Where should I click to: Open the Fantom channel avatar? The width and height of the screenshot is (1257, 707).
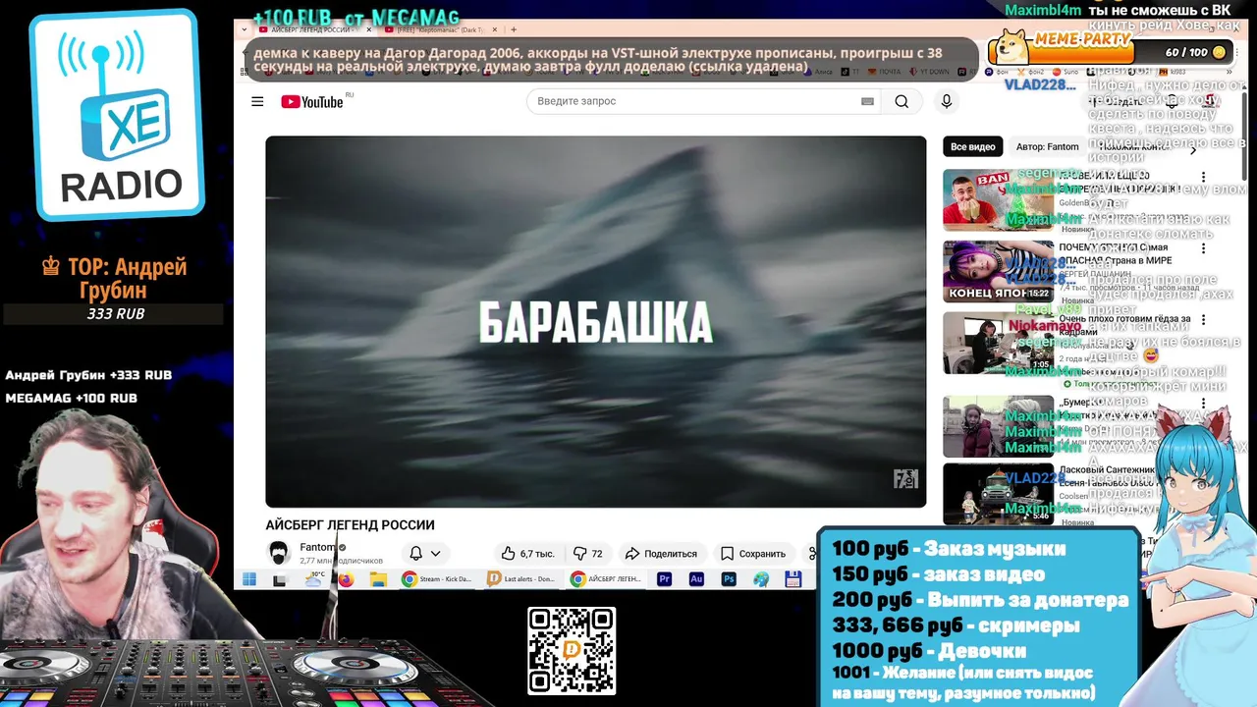tap(279, 553)
